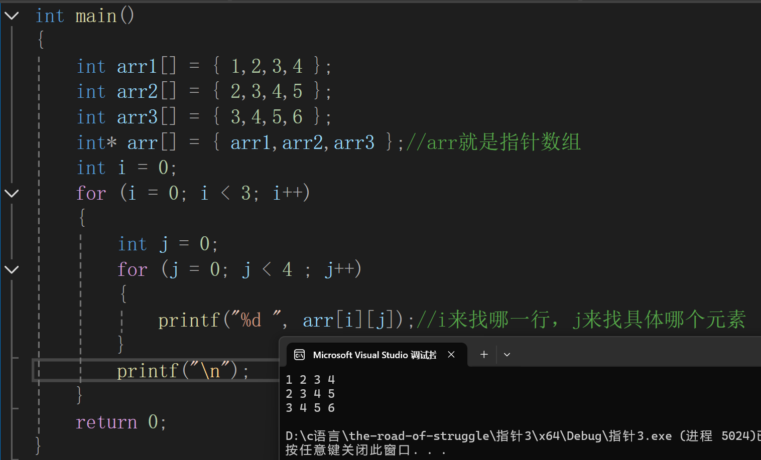
Task: Click the console output row '2 3 4 5'
Action: click(x=310, y=394)
